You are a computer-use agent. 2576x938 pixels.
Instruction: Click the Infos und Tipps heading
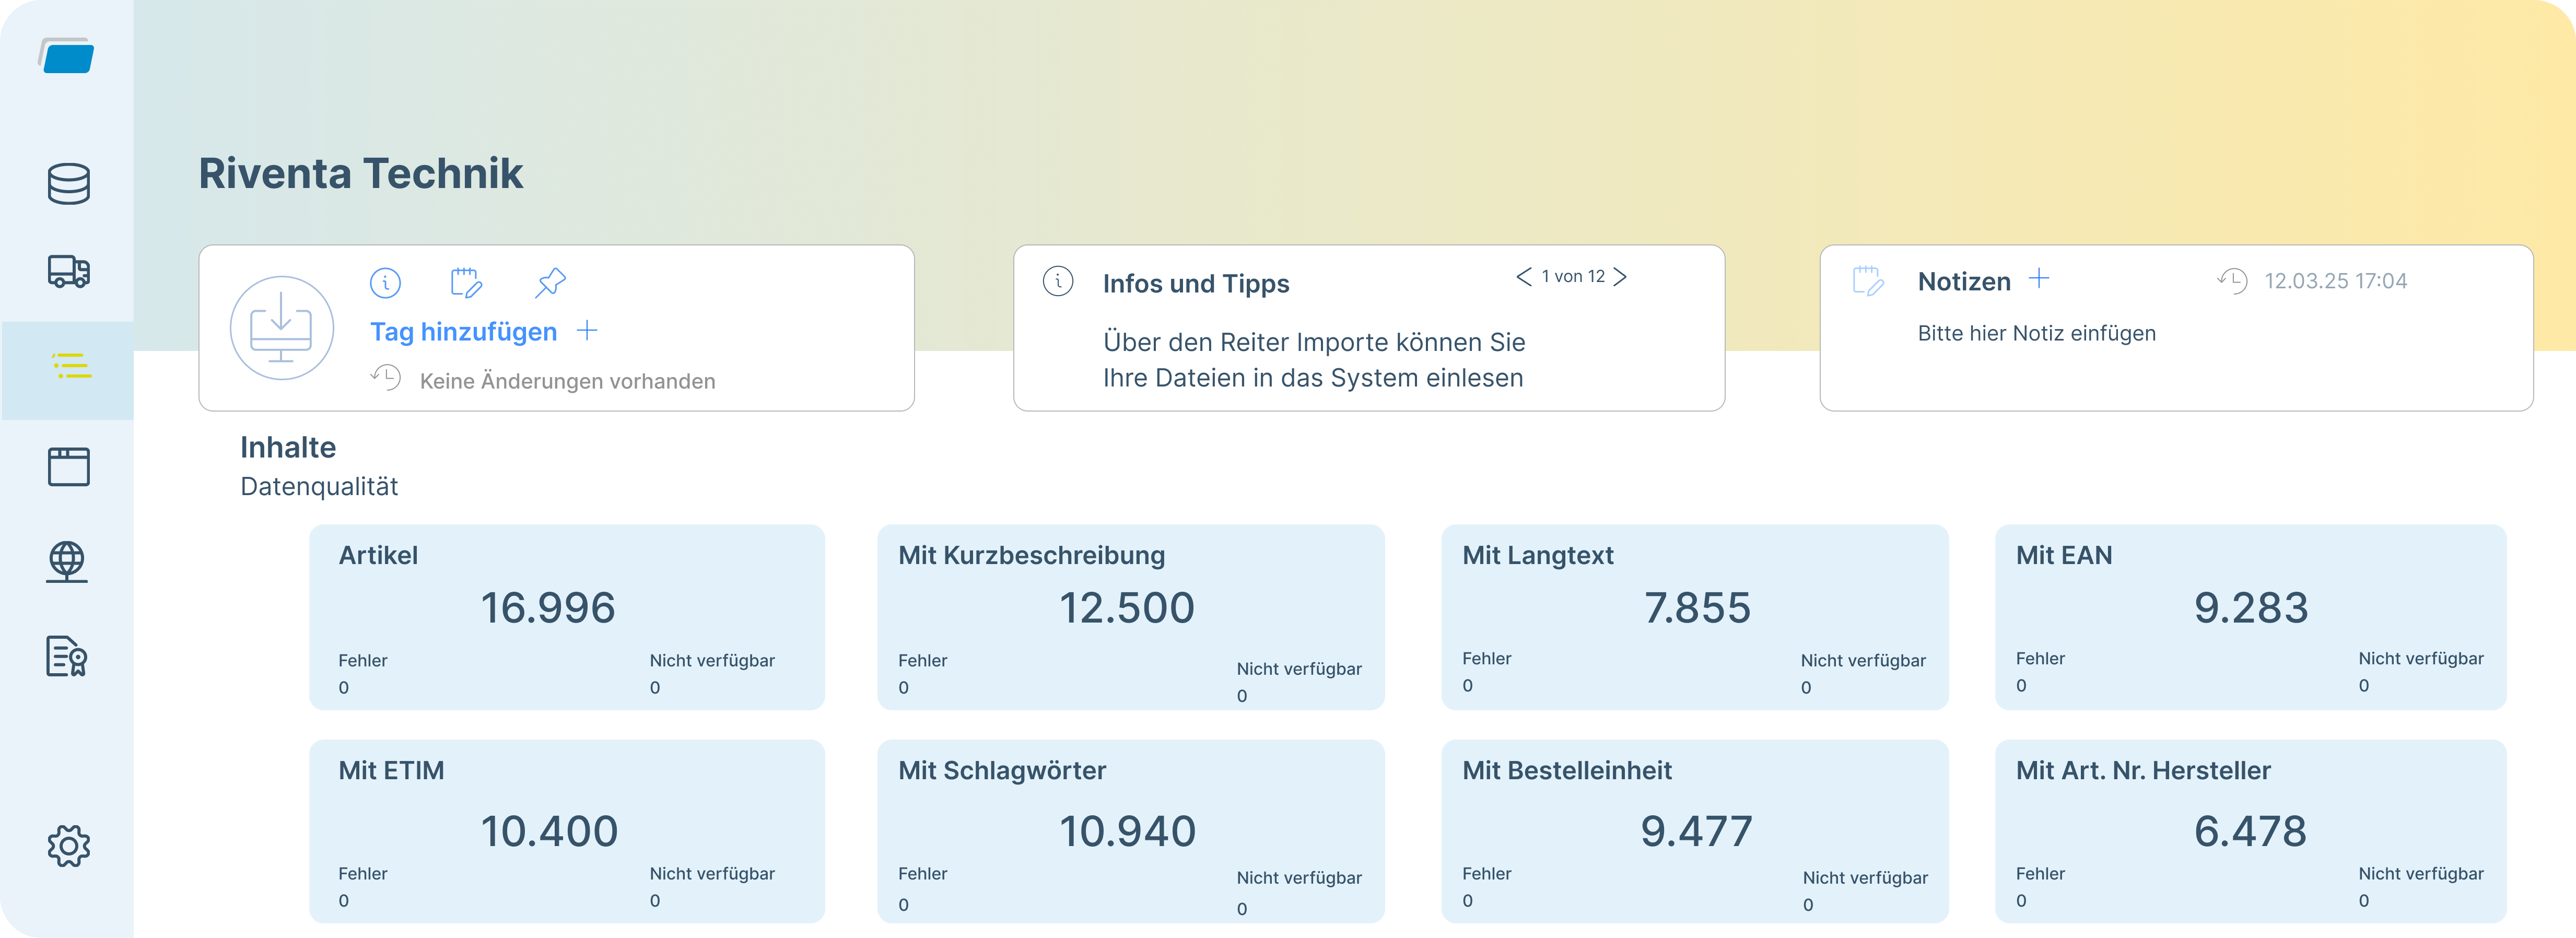point(1196,284)
